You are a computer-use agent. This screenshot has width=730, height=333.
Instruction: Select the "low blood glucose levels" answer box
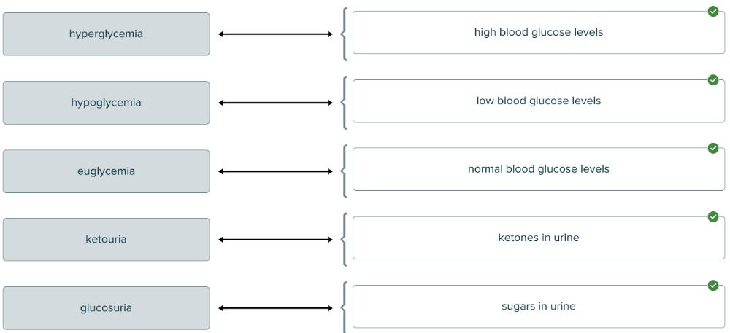pos(538,101)
